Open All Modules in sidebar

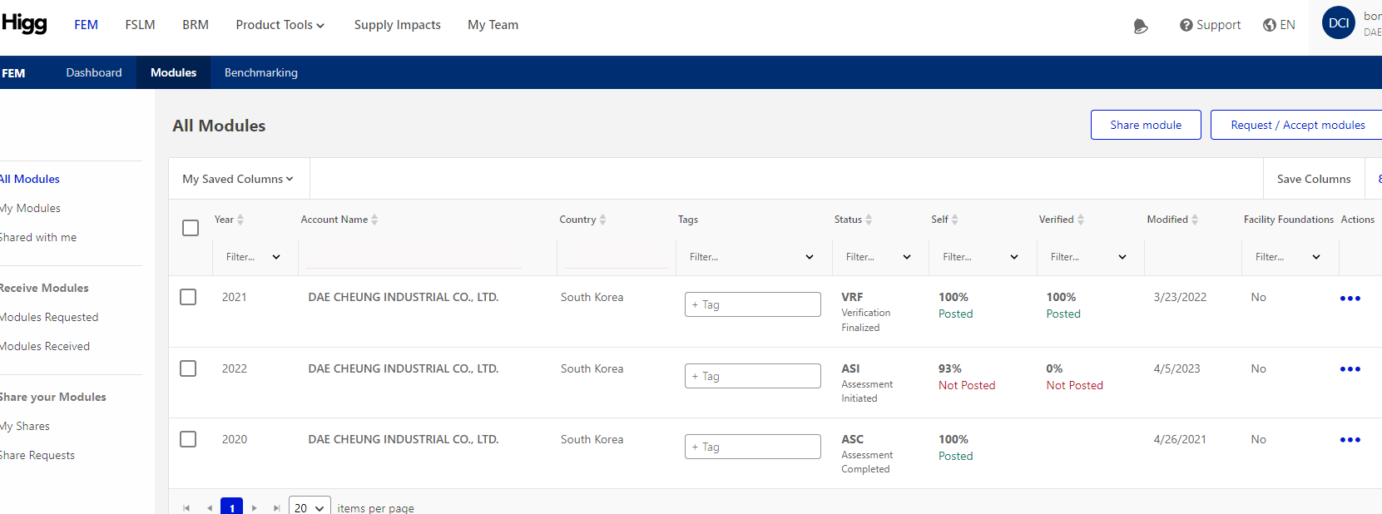[x=30, y=179]
